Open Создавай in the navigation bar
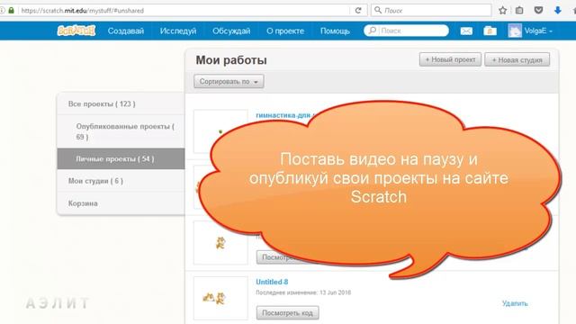The width and height of the screenshot is (576, 324). coord(126,31)
